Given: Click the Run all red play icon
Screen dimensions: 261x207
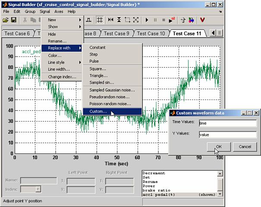Looking at the screenshot, I should pos(172,20).
